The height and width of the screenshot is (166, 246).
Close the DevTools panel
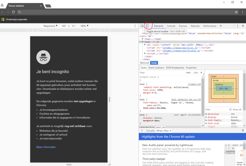click(x=243, y=26)
